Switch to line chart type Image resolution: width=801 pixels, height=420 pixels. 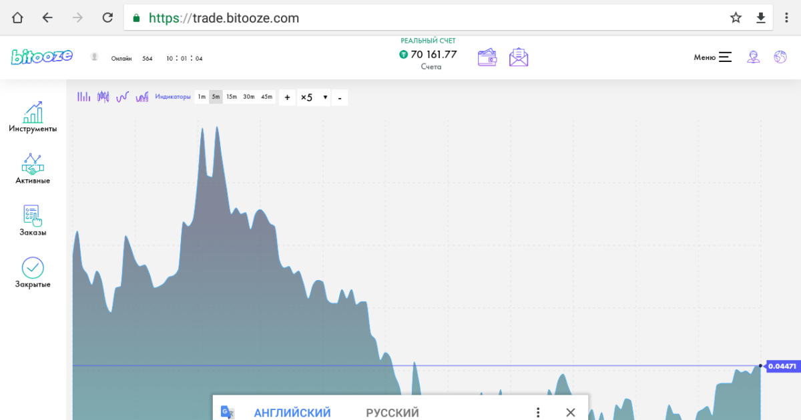pos(122,97)
